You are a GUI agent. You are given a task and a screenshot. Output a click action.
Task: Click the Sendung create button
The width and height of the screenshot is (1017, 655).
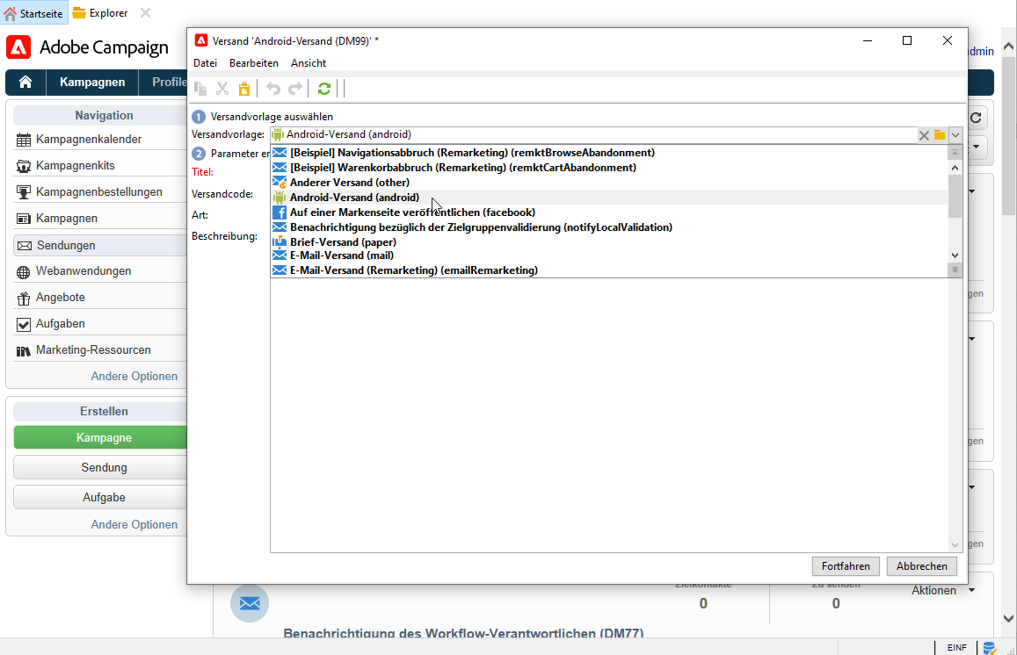100,468
